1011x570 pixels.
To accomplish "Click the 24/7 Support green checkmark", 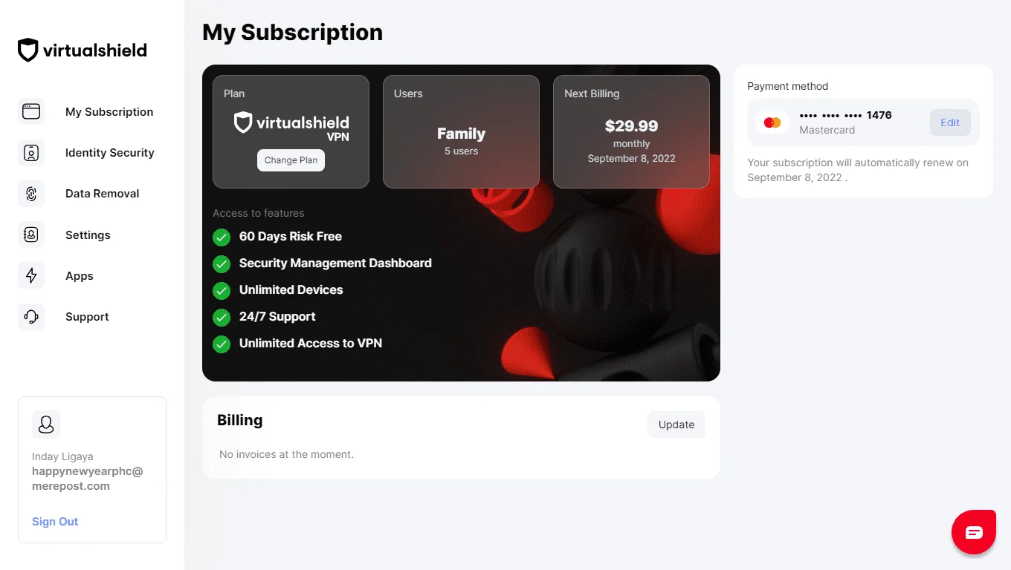I will coord(222,317).
